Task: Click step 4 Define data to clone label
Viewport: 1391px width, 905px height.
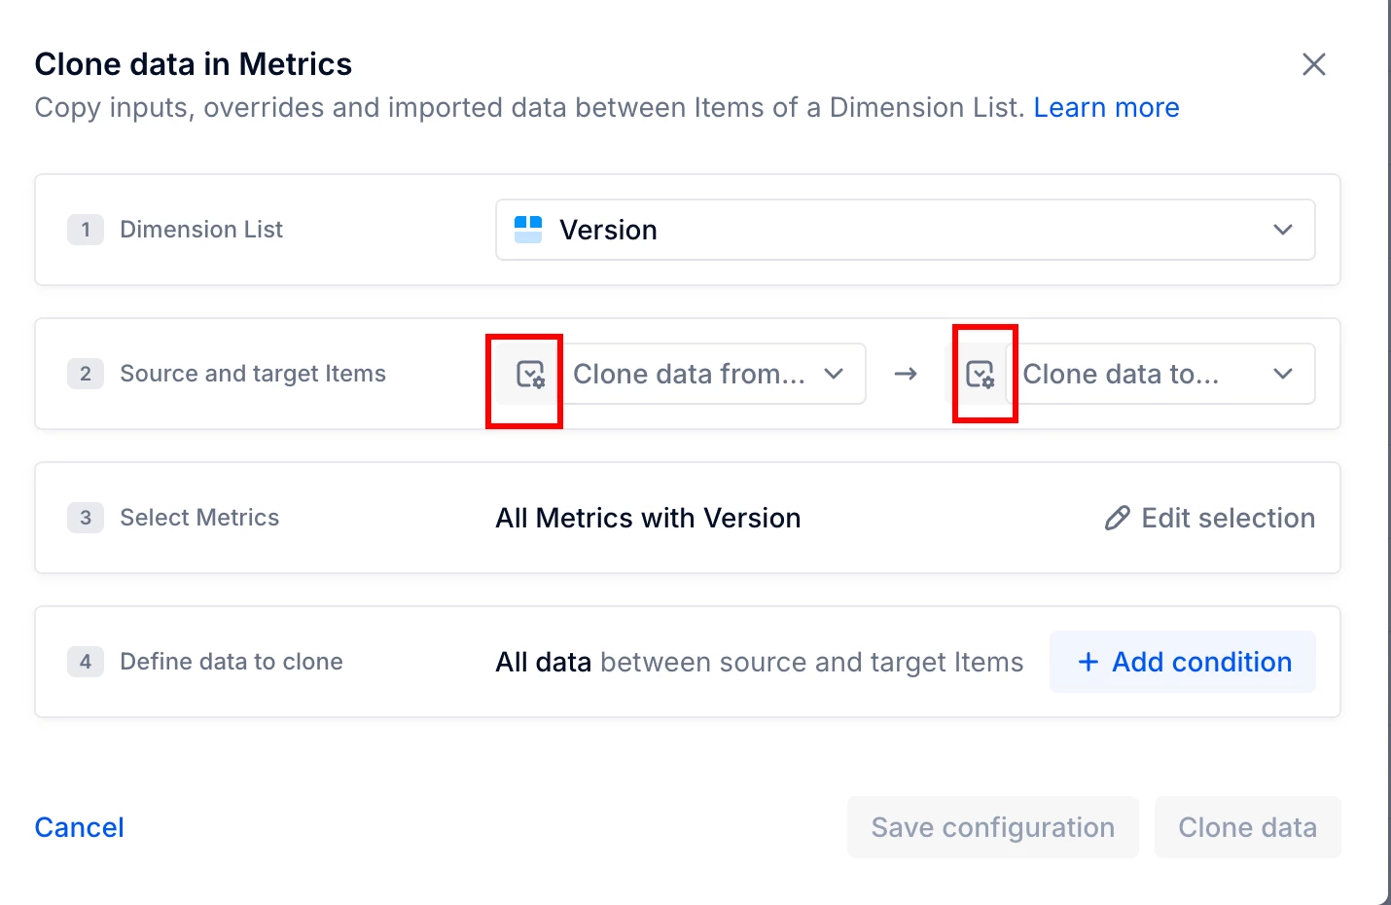Action: click(x=232, y=662)
